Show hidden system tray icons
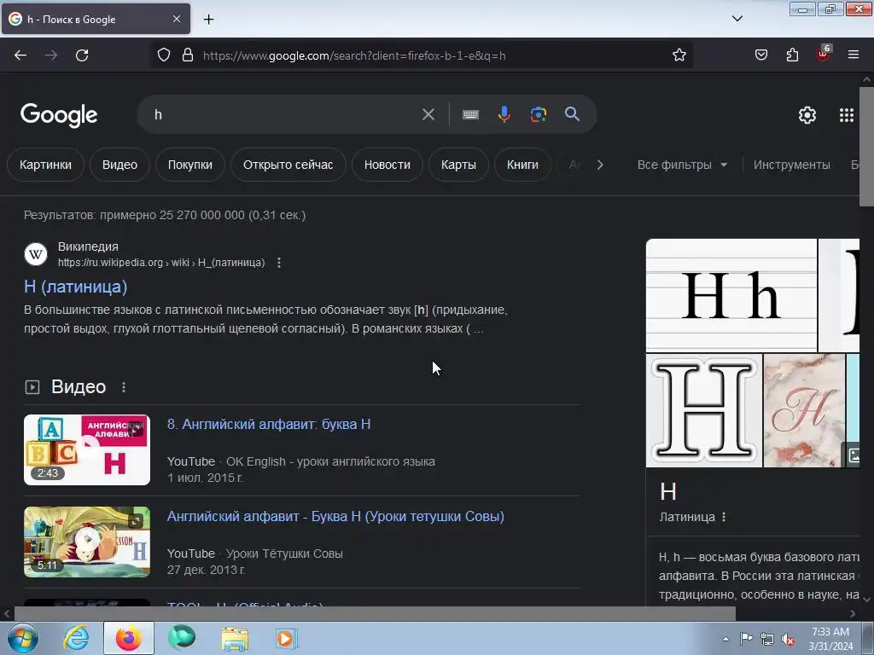 point(725,639)
